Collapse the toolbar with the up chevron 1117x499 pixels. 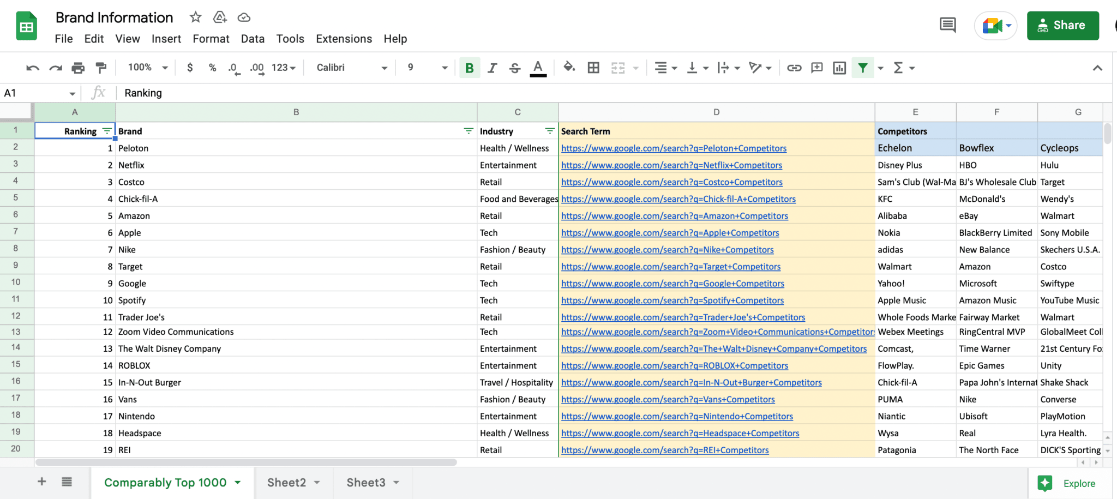1097,68
